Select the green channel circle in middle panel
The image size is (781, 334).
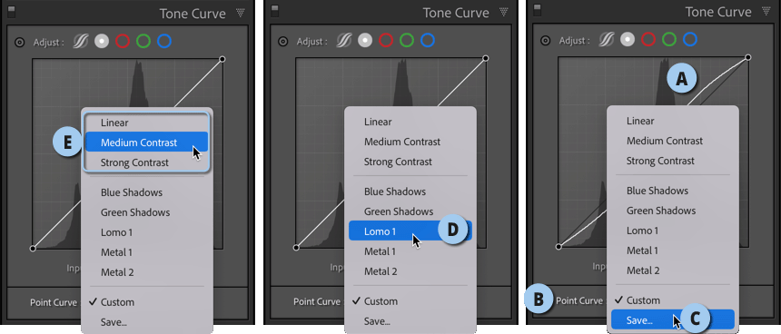407,40
